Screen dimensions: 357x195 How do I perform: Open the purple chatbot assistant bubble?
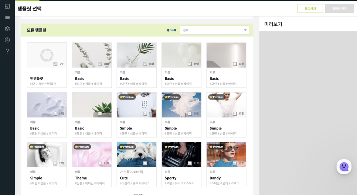[x=344, y=167]
